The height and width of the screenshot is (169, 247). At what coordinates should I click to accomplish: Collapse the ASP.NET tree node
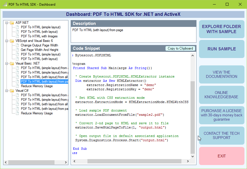pos(6,23)
